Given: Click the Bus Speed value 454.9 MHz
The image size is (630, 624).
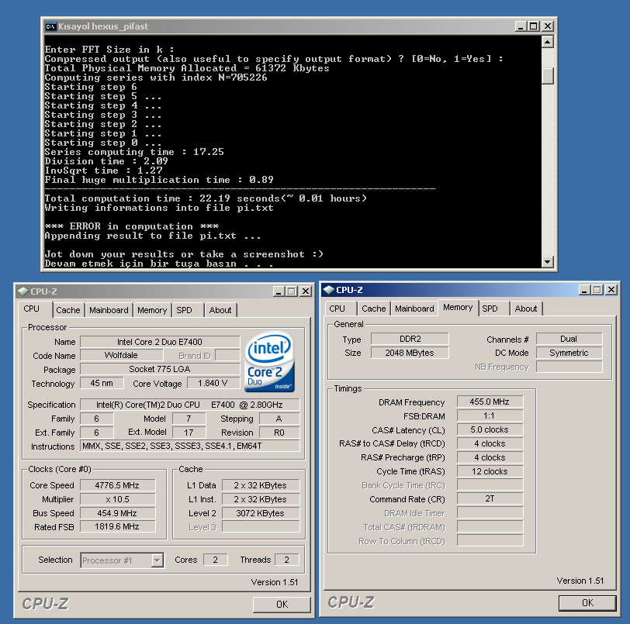Looking at the screenshot, I should [117, 513].
